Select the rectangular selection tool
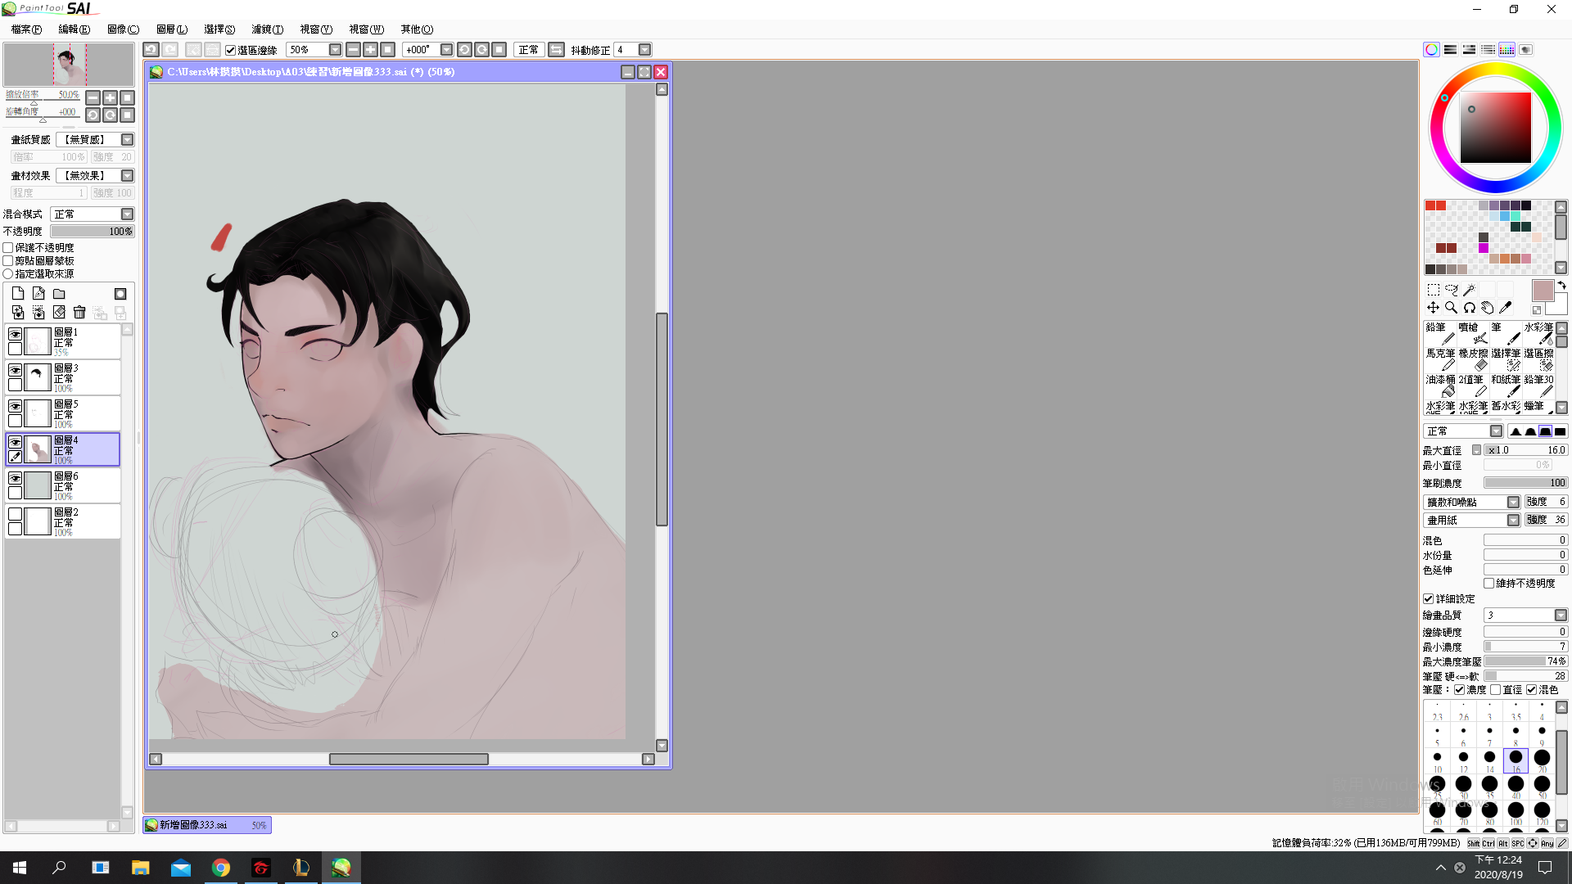This screenshot has height=884, width=1572. [1433, 290]
